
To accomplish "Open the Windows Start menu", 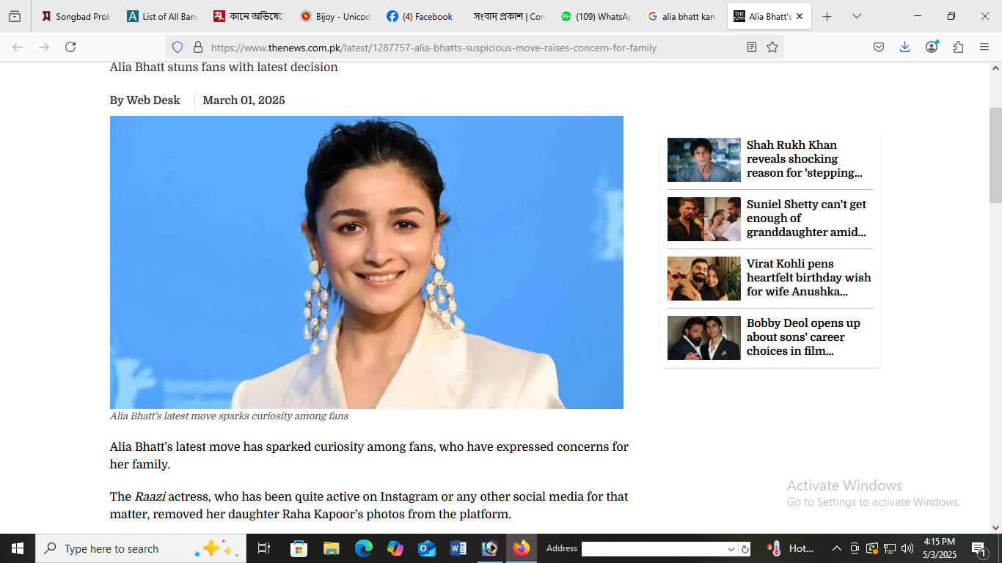I will click(x=18, y=548).
